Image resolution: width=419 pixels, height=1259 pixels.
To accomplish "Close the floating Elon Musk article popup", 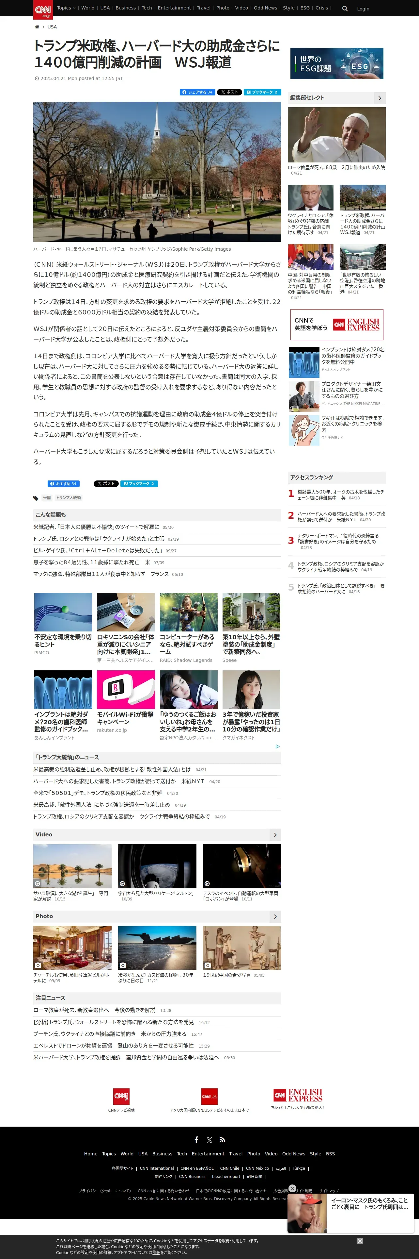I will [292, 1188].
